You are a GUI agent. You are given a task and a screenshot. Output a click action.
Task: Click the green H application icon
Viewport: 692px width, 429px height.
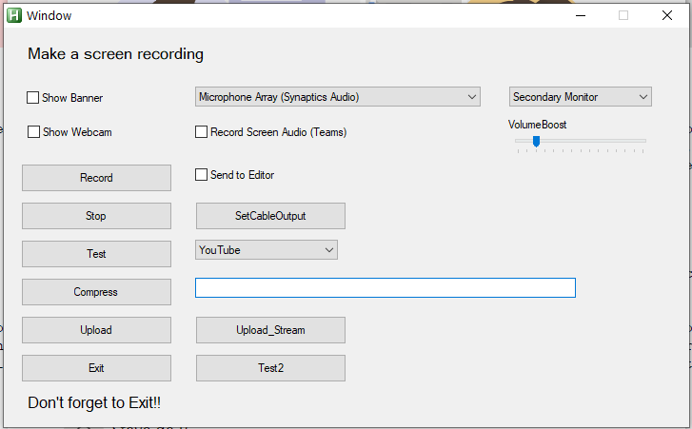(14, 15)
